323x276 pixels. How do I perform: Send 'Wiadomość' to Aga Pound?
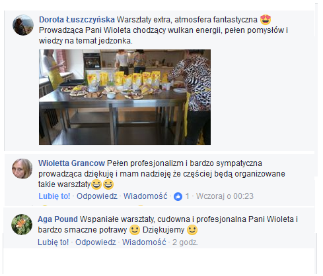[144, 242]
